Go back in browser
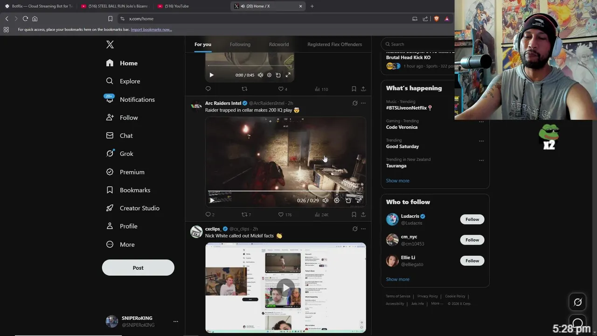 point(7,19)
